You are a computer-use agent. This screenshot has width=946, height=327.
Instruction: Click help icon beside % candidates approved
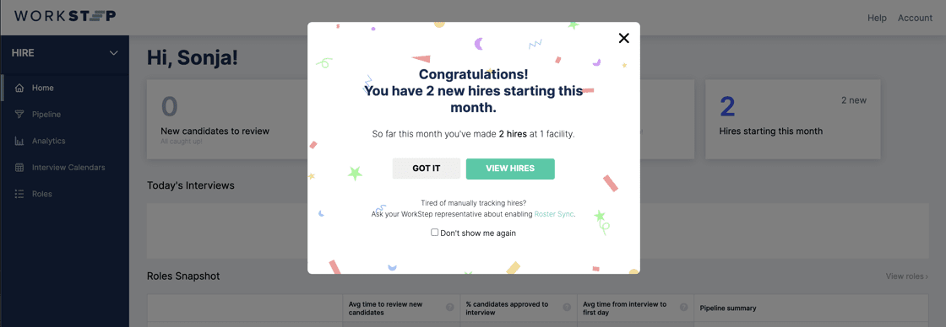click(x=567, y=308)
